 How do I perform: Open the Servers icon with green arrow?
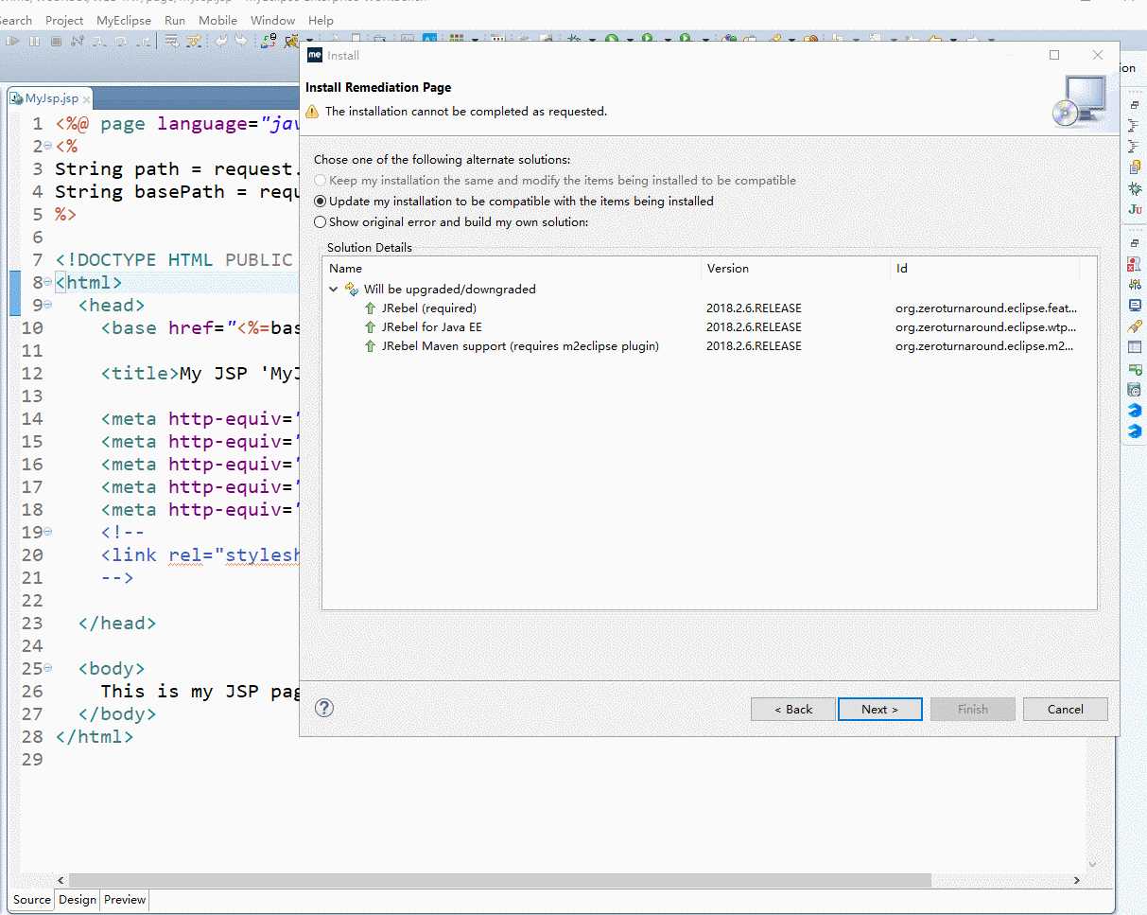[x=1135, y=369]
